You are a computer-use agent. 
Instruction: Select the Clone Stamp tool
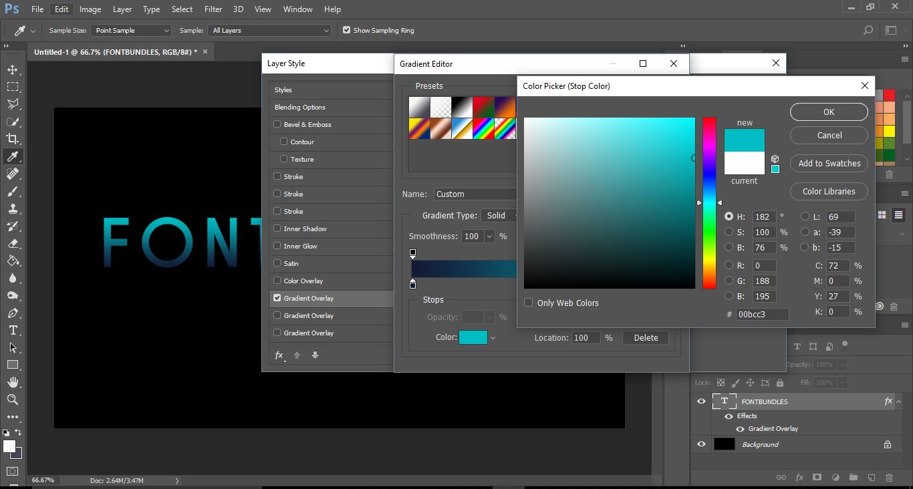point(13,208)
